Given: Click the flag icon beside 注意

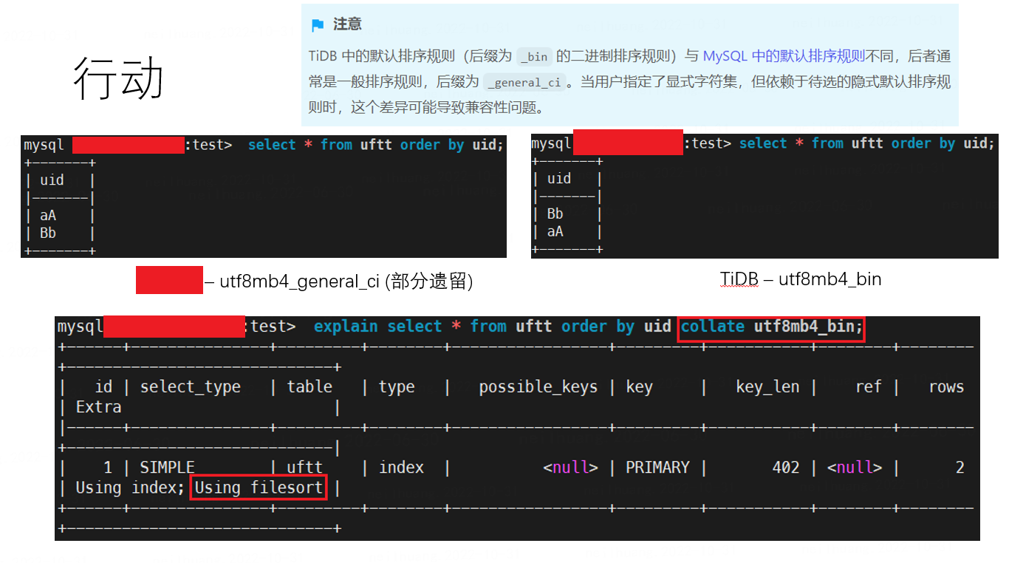Looking at the screenshot, I should coord(318,26).
